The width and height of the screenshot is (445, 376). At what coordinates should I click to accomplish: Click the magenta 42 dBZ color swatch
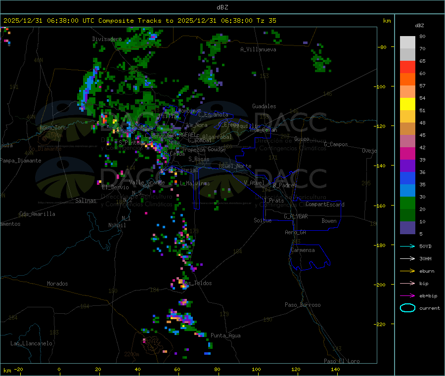click(407, 153)
